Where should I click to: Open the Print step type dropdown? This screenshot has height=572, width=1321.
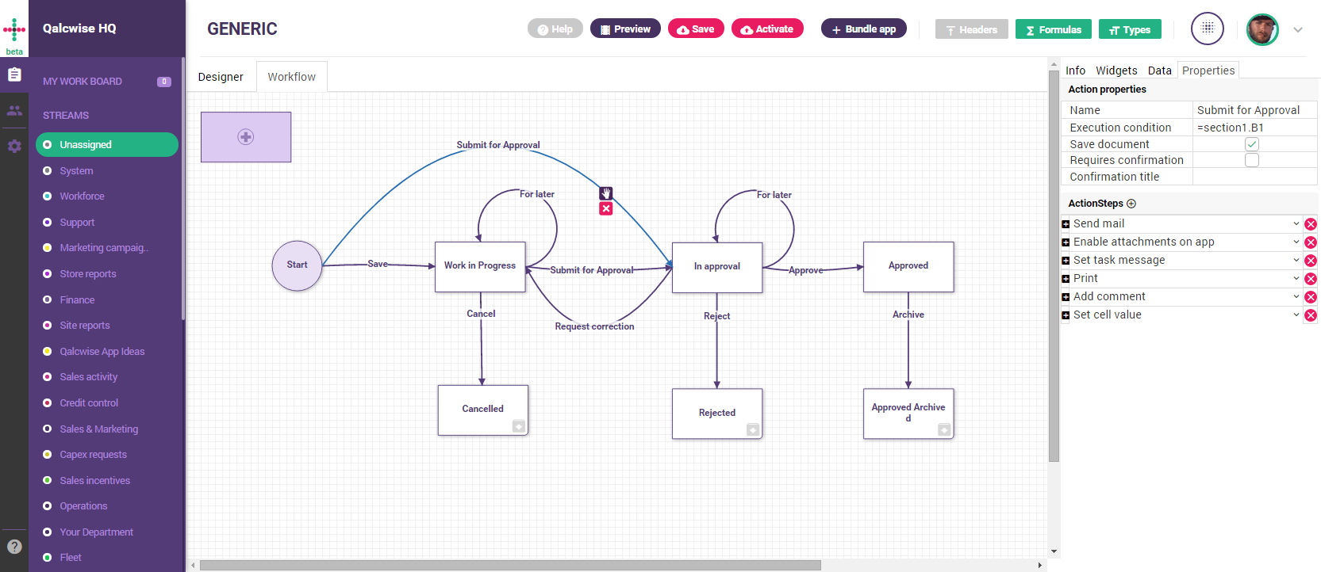tap(1296, 278)
